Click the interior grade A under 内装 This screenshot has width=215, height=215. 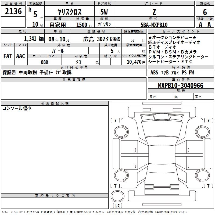tap(209, 24)
